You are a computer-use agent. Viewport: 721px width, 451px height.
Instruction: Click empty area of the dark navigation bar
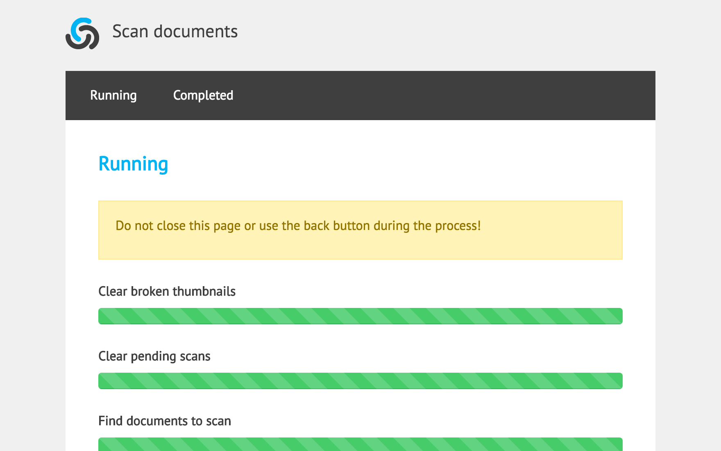(x=451, y=96)
